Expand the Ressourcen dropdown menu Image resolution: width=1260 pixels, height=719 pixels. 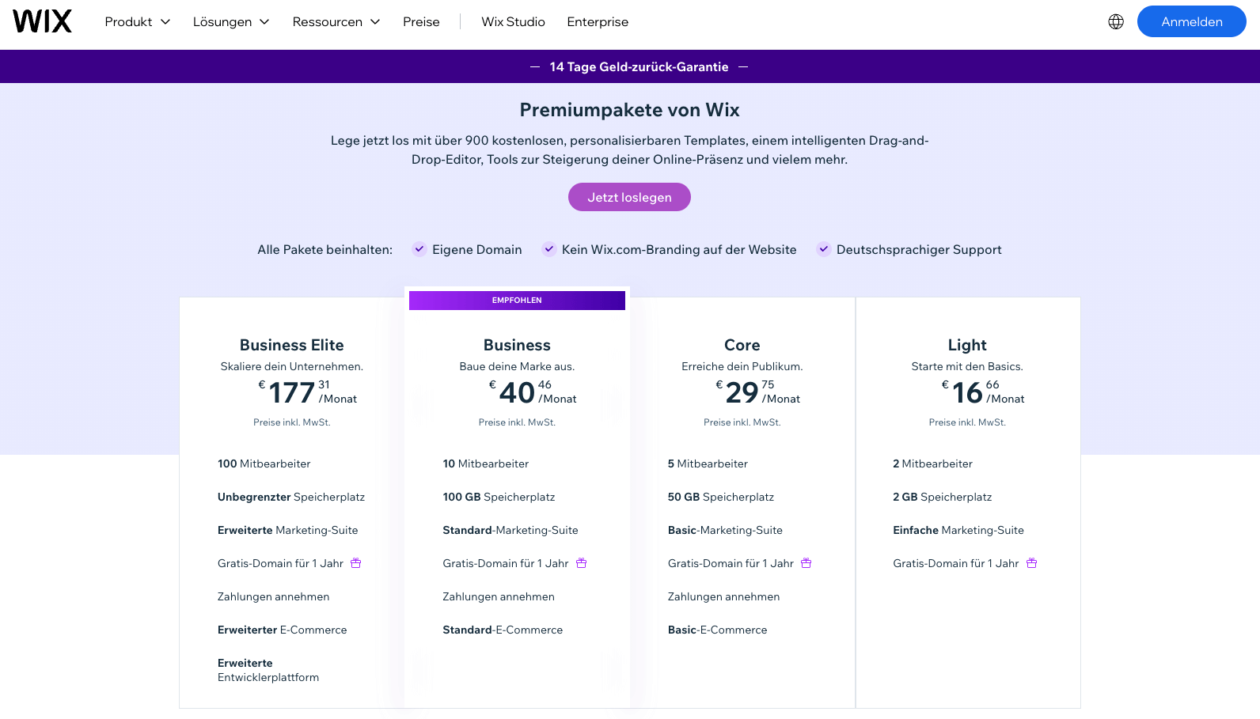(336, 21)
